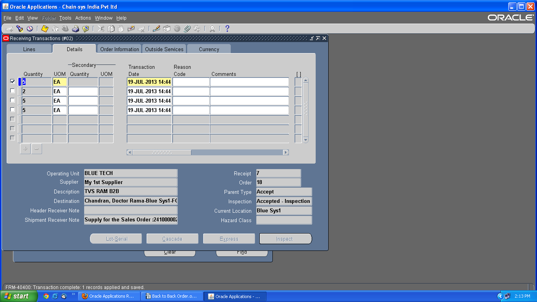Click the Comments field of the first line
The height and width of the screenshot is (302, 537).
tap(249, 82)
